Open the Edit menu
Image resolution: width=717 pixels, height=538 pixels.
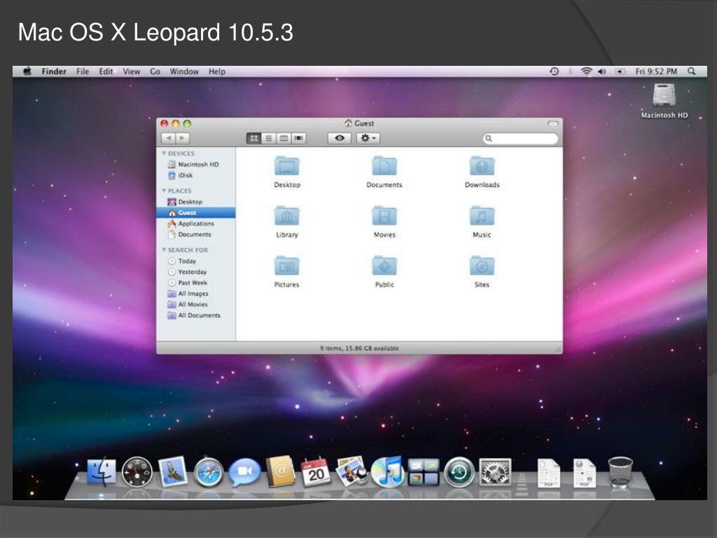[106, 71]
